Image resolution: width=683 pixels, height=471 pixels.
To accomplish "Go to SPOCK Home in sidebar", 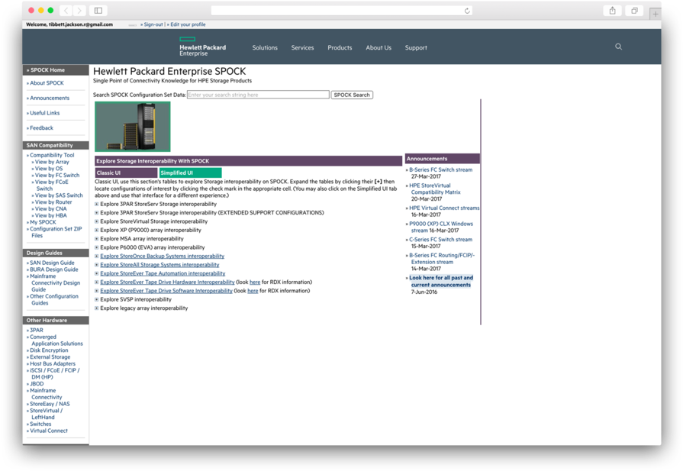I will click(x=47, y=69).
